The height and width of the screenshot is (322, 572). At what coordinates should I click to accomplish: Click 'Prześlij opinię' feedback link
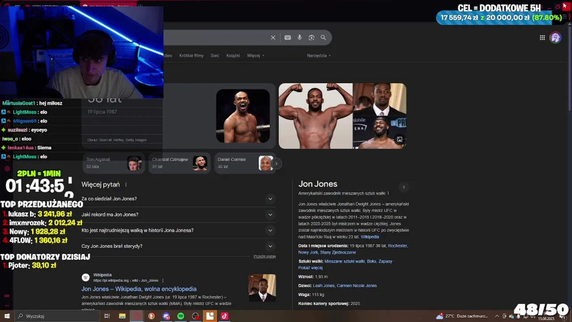(x=265, y=256)
